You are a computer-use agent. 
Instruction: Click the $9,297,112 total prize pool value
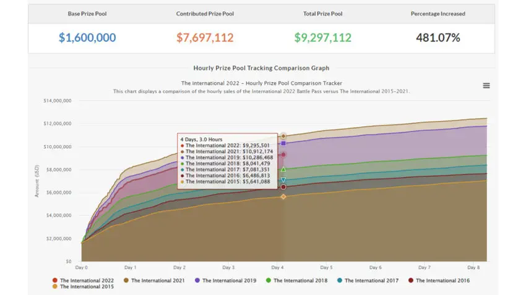(322, 38)
